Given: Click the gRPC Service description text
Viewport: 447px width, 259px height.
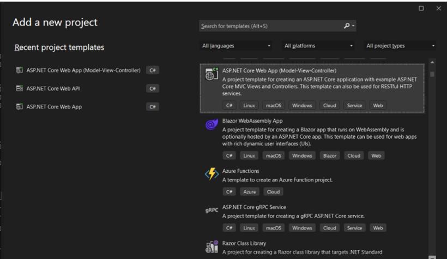Looking at the screenshot, I should tap(293, 216).
